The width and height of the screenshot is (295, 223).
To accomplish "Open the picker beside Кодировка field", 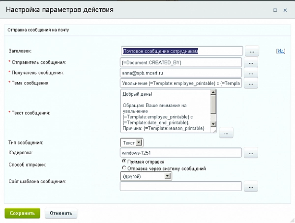I will click(251, 153).
